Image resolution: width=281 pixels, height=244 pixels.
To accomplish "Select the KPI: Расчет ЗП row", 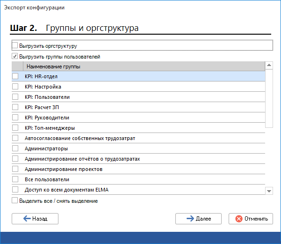I will pos(140,107).
